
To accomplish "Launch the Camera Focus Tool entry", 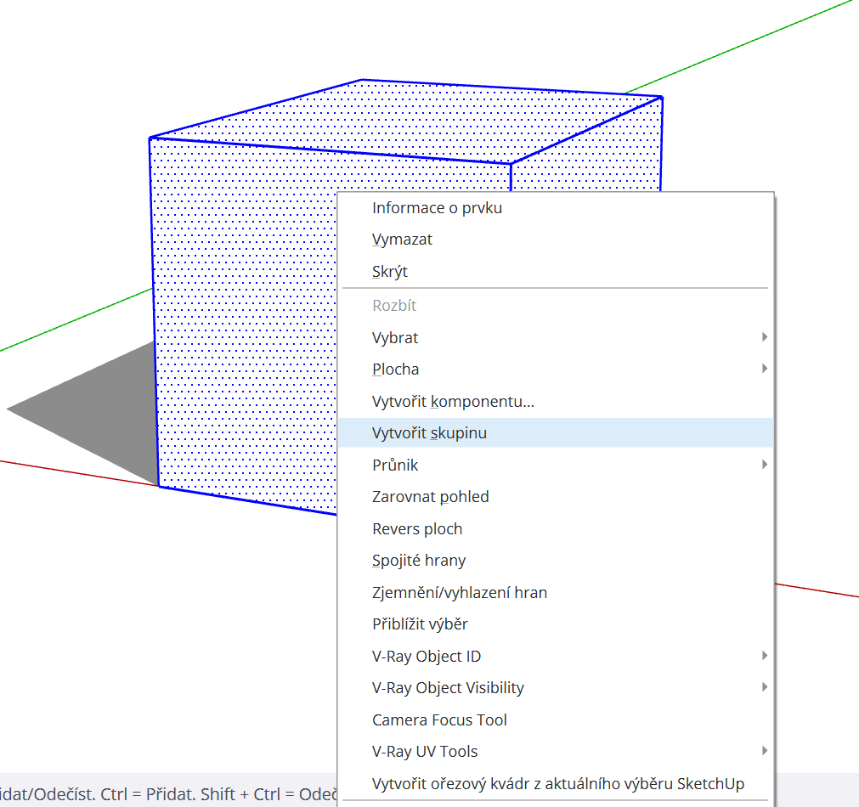I will (439, 720).
